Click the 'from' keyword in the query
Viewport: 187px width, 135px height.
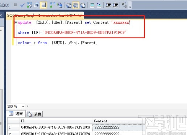pyautogui.click(x=42, y=43)
